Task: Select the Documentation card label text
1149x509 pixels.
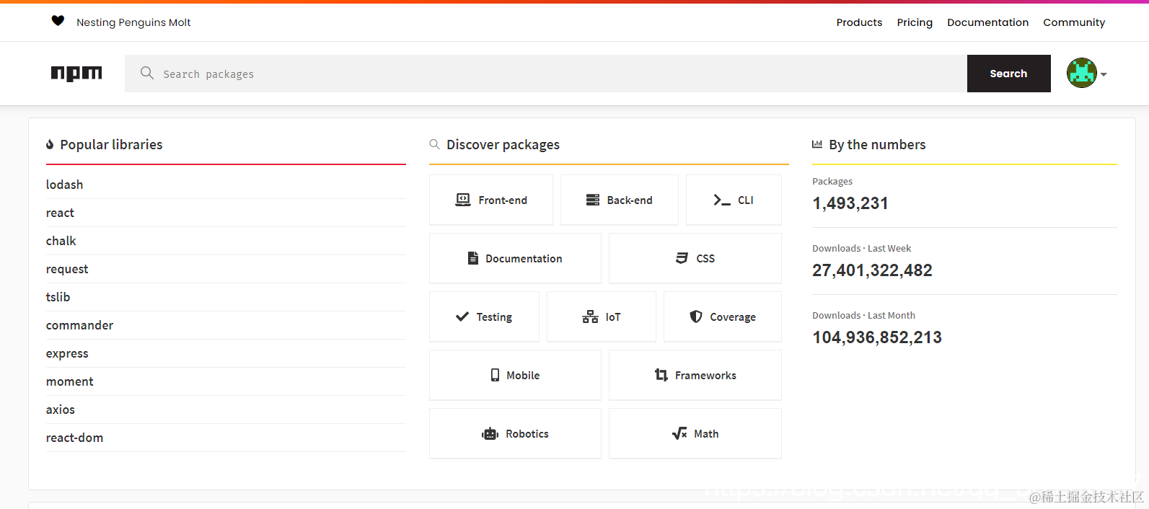Action: (524, 259)
